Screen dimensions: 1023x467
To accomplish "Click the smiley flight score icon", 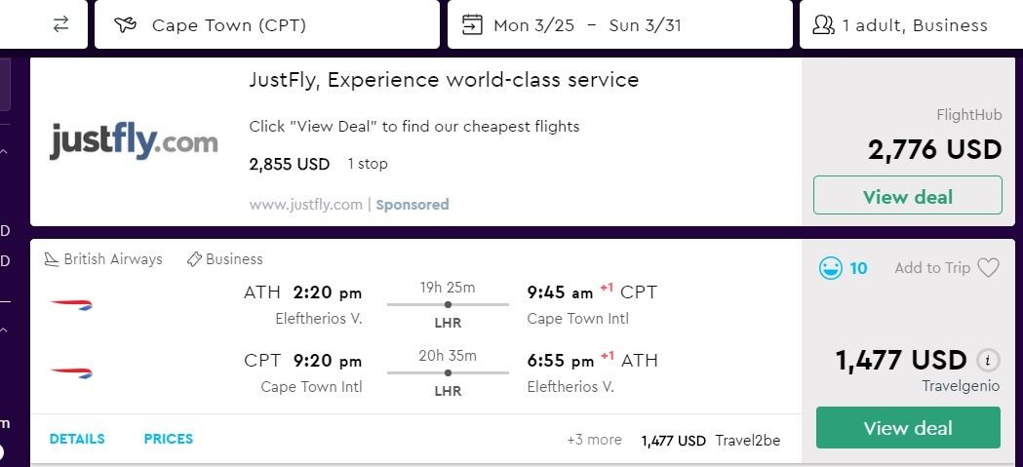I will pos(830,268).
